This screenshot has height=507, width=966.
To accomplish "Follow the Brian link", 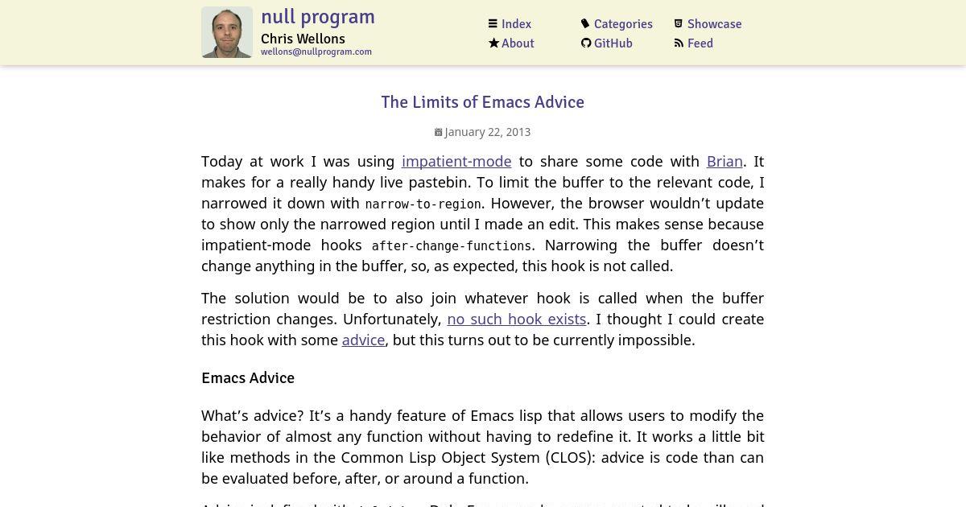I will coord(724,161).
